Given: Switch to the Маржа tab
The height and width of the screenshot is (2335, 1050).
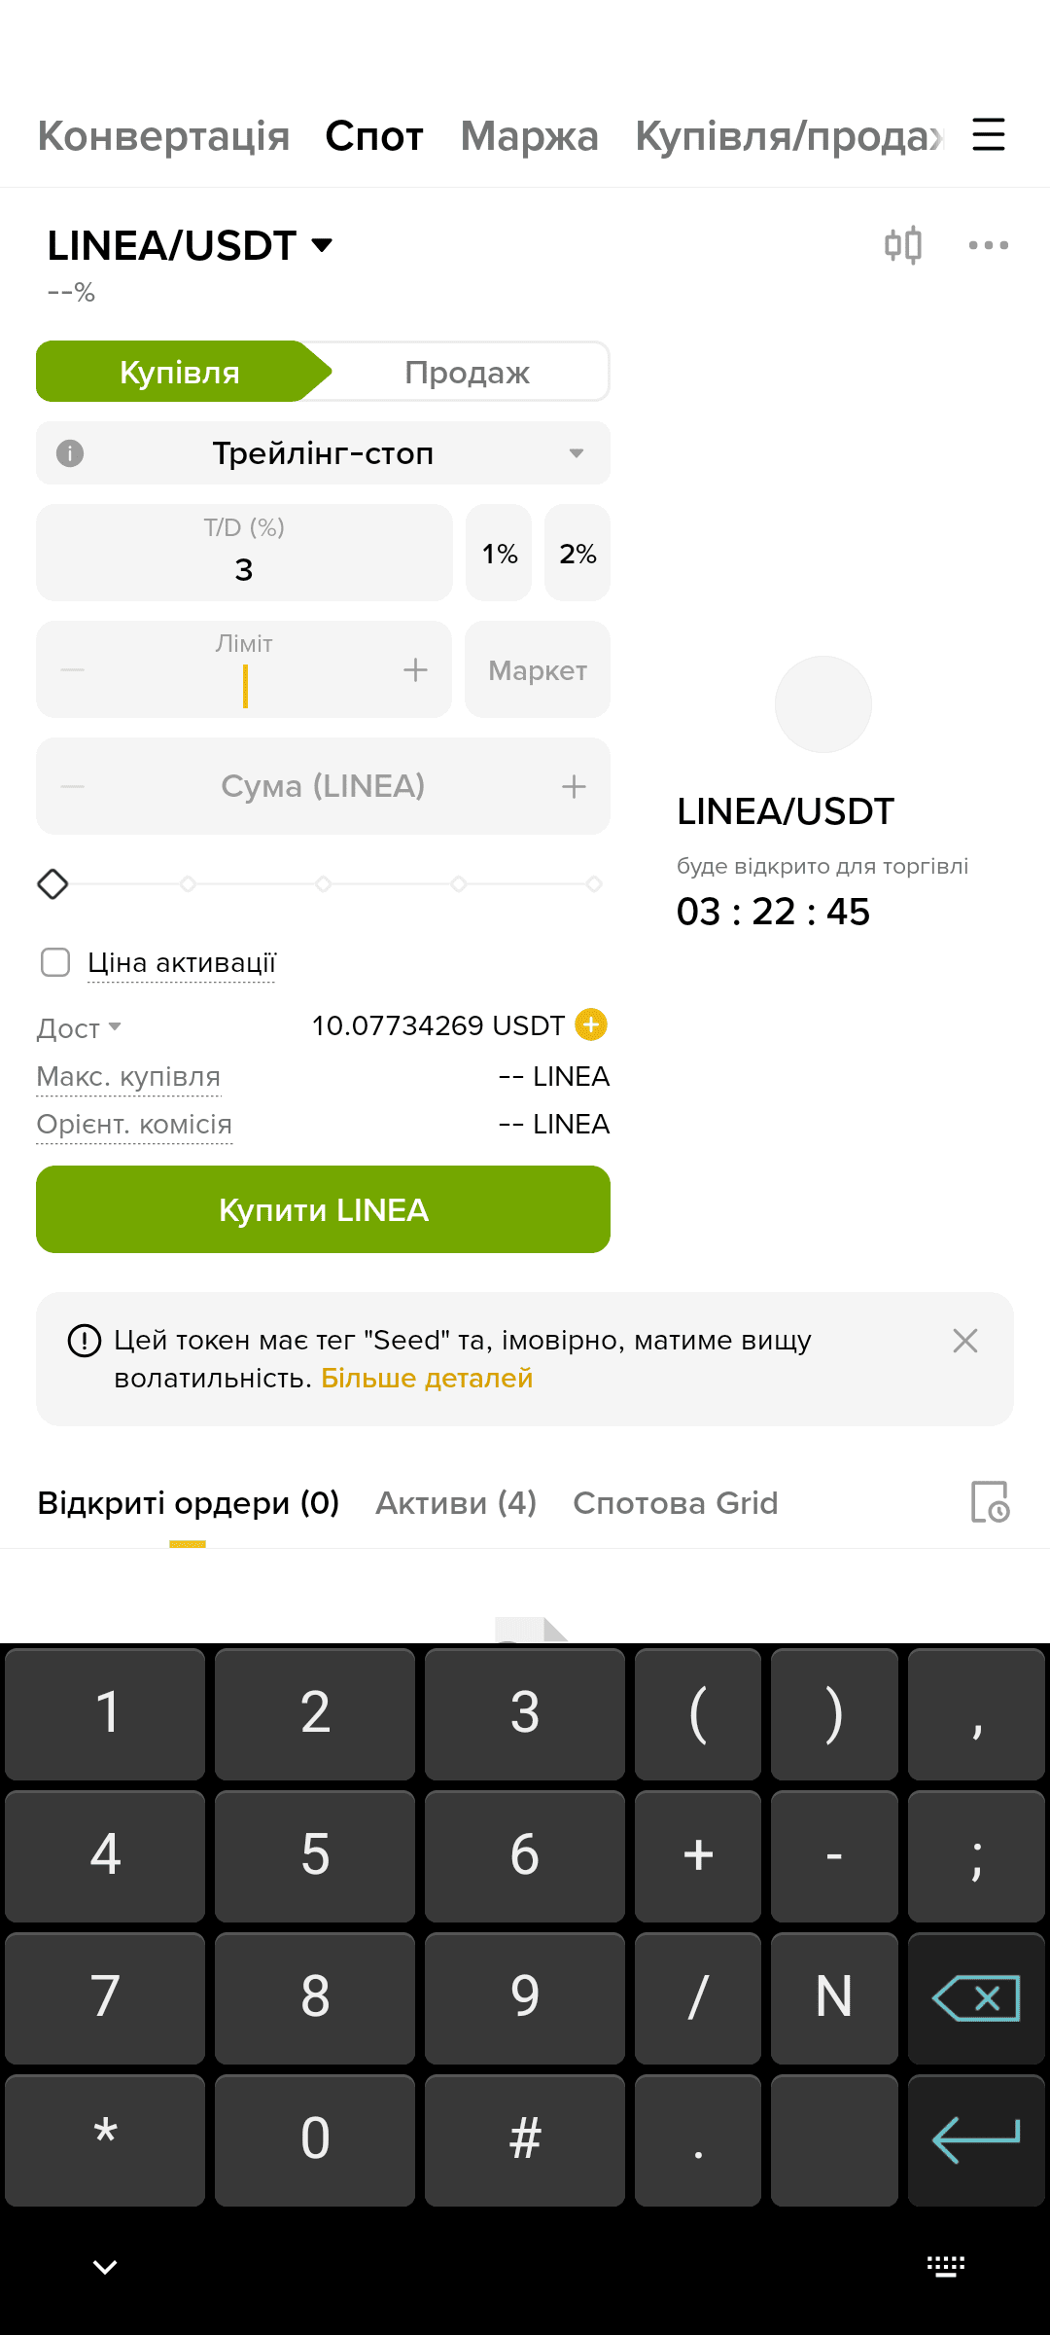Looking at the screenshot, I should point(529,136).
